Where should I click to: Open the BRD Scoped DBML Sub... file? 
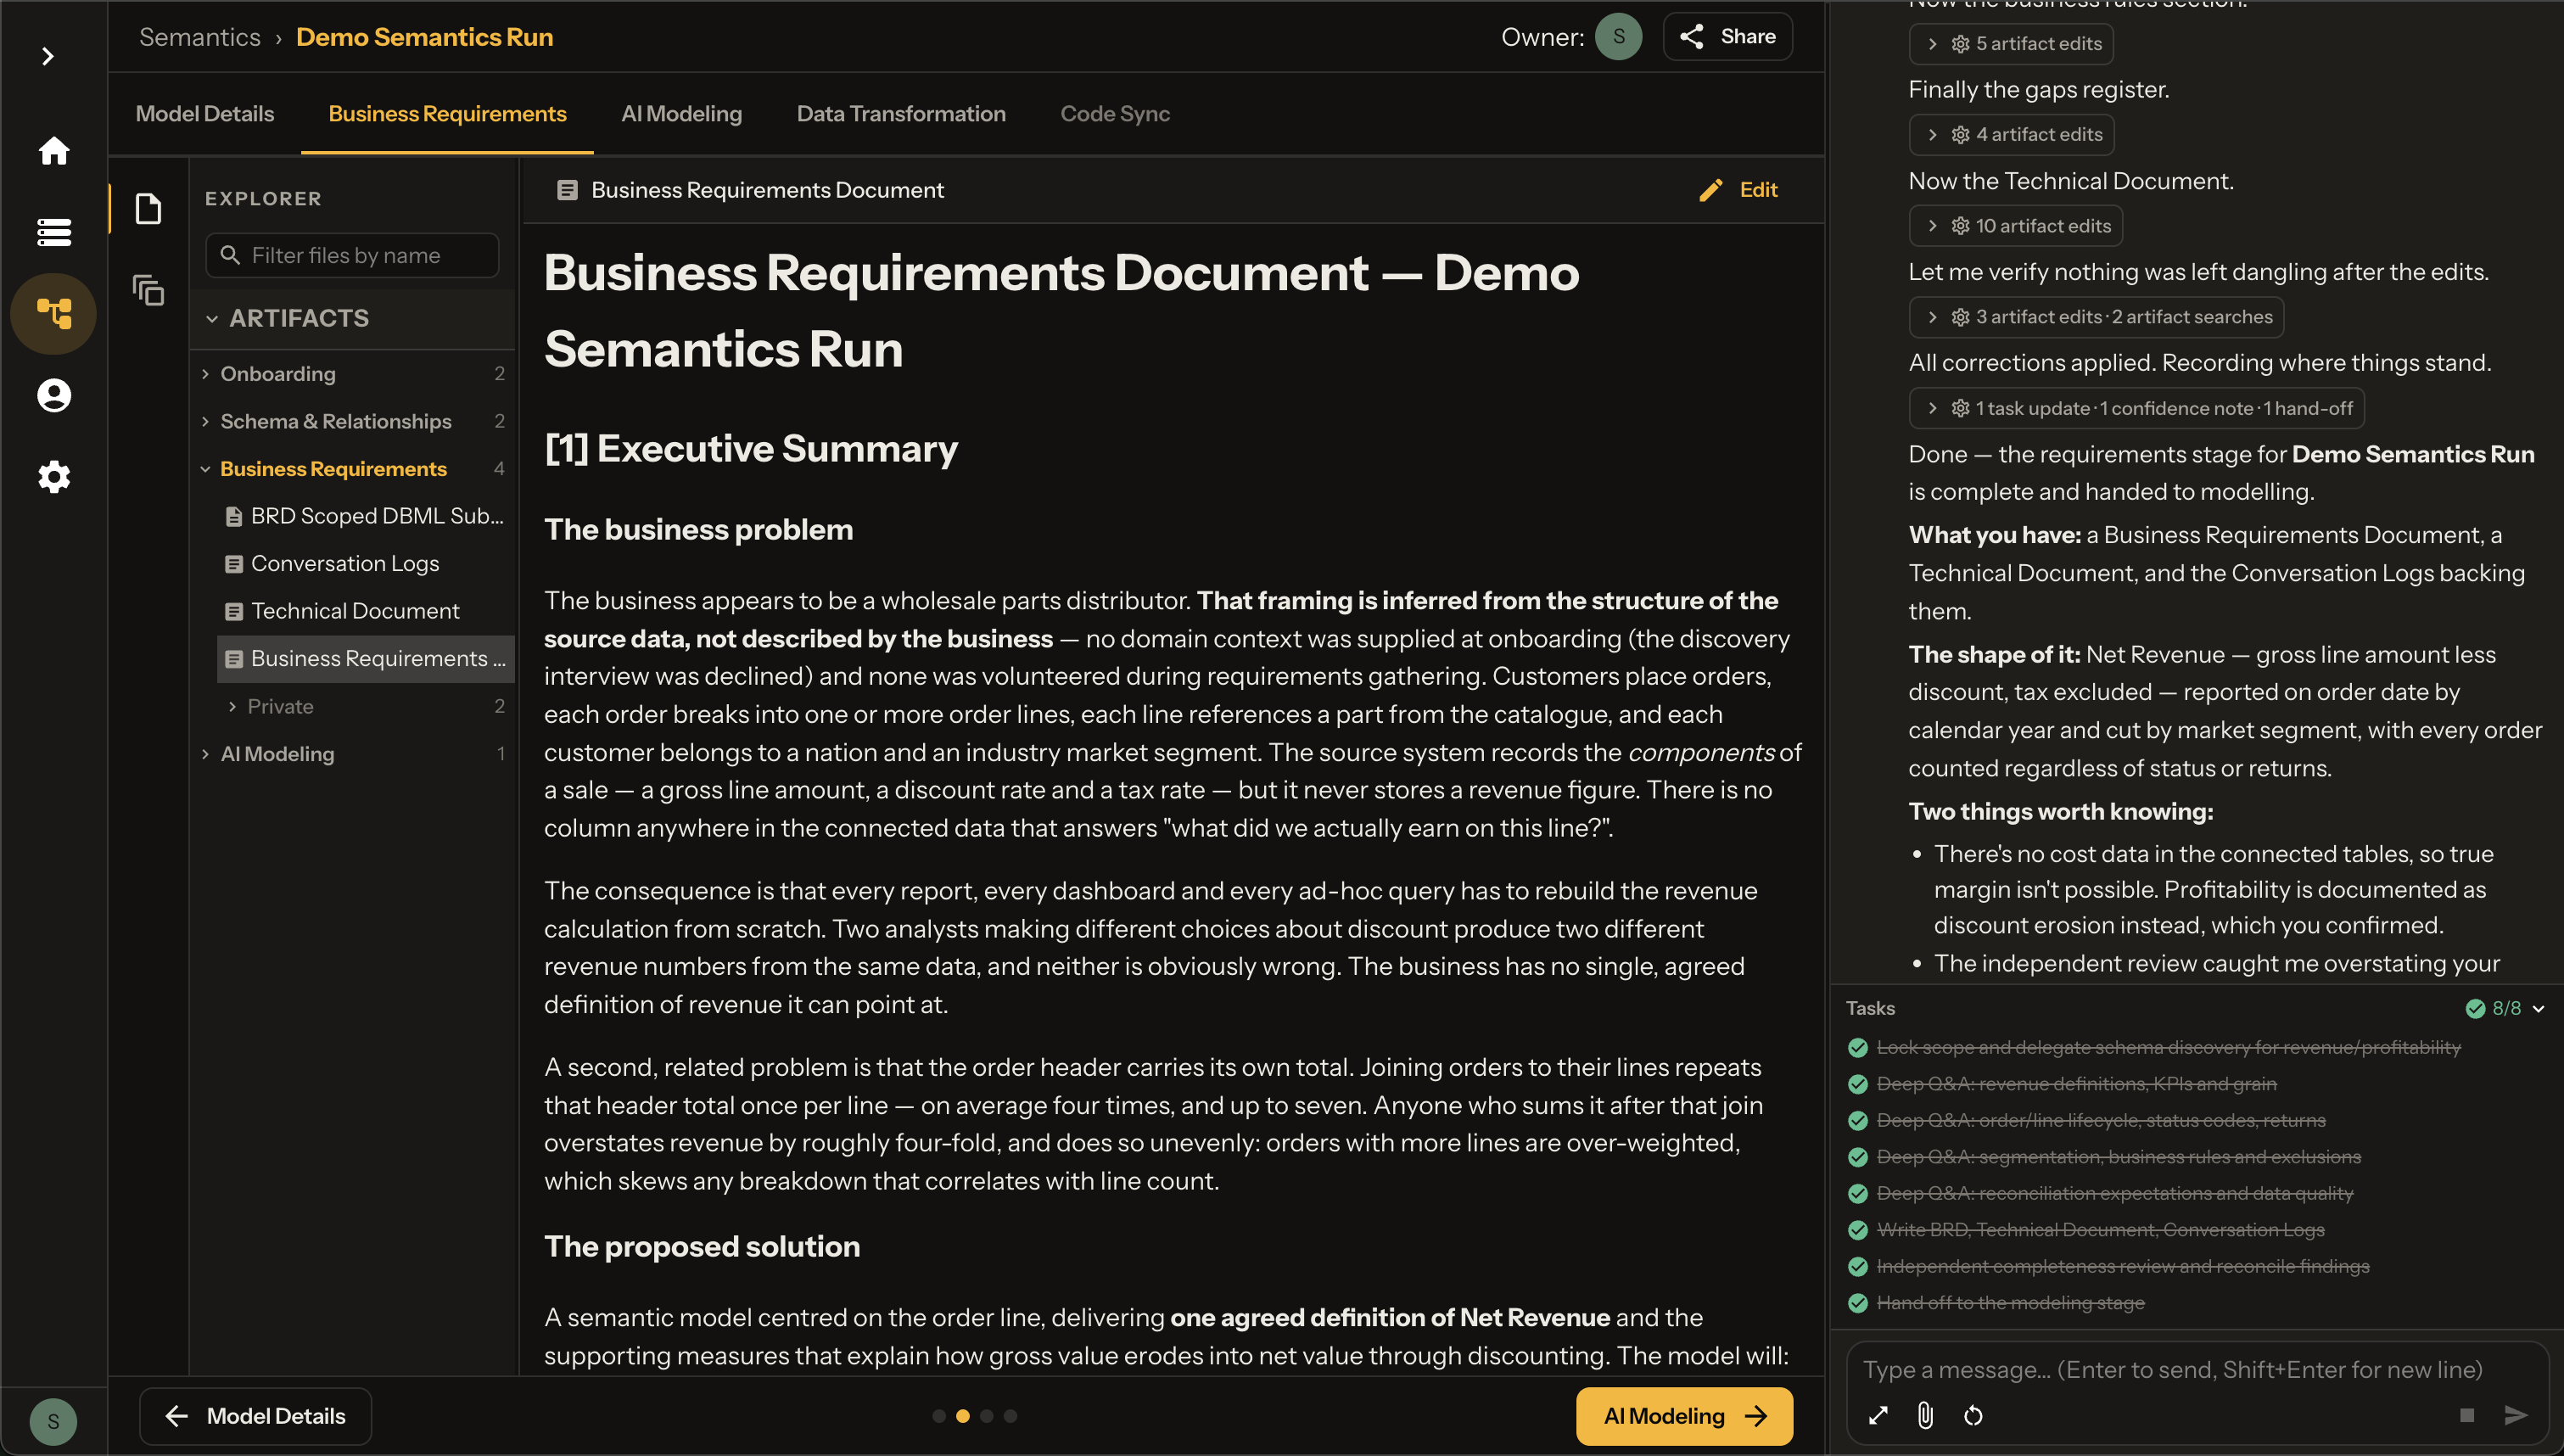(x=365, y=516)
